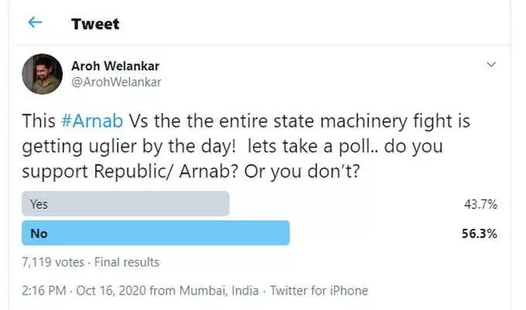
Task: Click the 56.3% poll percentage
Action: click(480, 233)
